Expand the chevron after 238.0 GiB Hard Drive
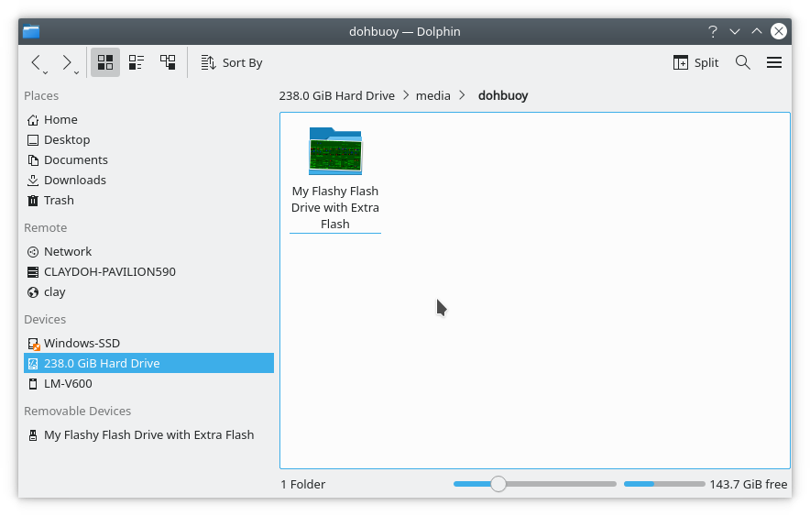The height and width of the screenshot is (516, 810). (x=405, y=95)
